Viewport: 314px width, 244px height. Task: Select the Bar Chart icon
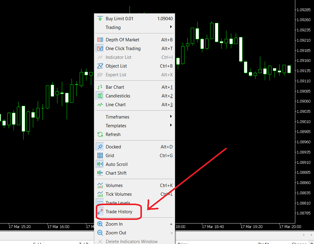[100, 87]
